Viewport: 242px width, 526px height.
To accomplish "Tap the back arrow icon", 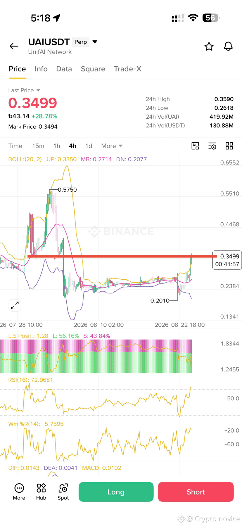I will pyautogui.click(x=14, y=46).
